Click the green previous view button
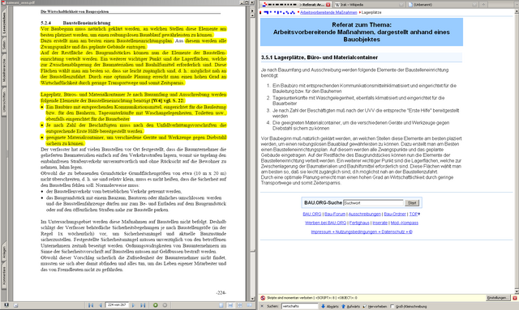This screenshot has width=519, height=310. coord(155,305)
